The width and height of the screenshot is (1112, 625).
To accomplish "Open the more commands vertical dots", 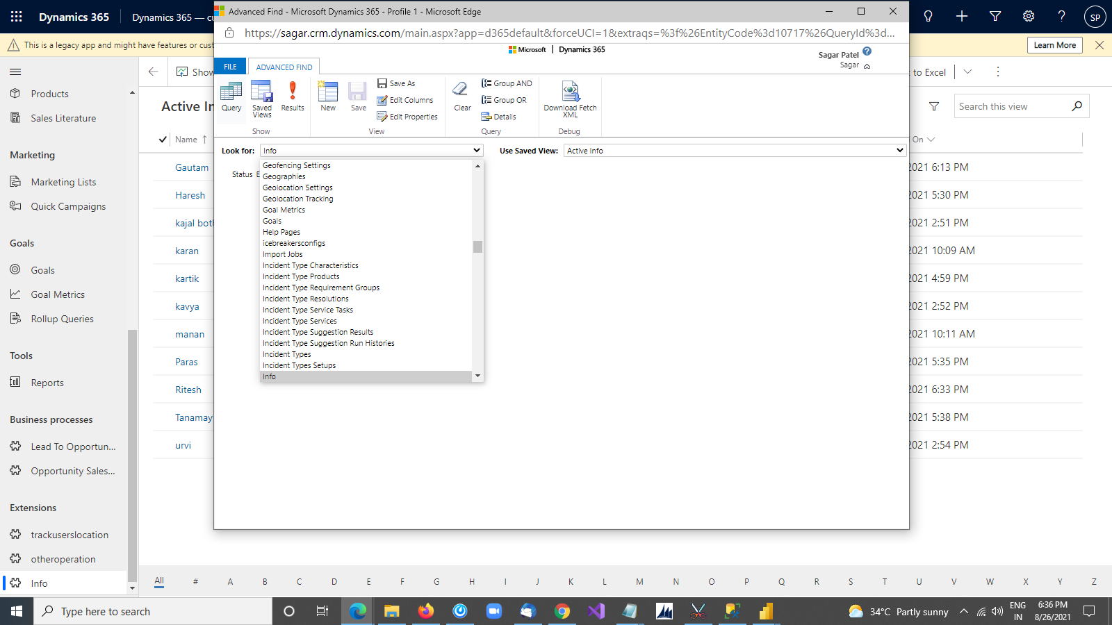I will 998,72.
